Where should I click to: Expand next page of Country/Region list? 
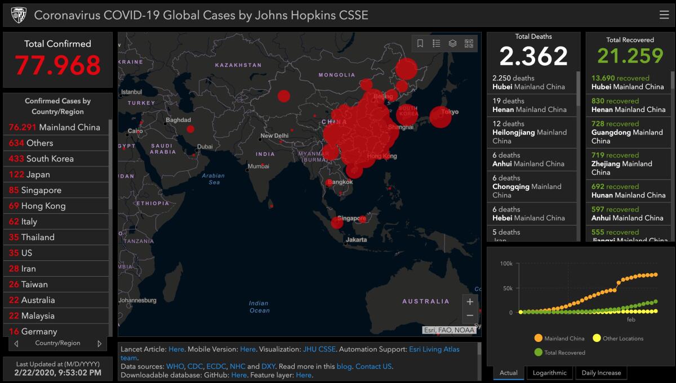[100, 343]
